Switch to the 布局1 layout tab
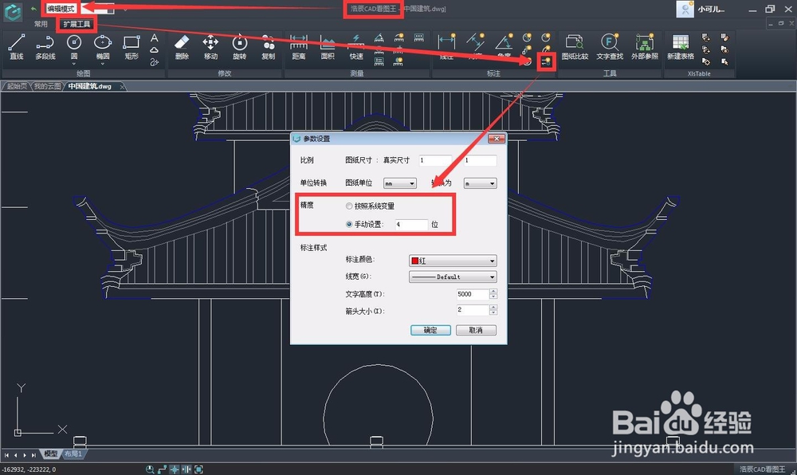 (73, 454)
